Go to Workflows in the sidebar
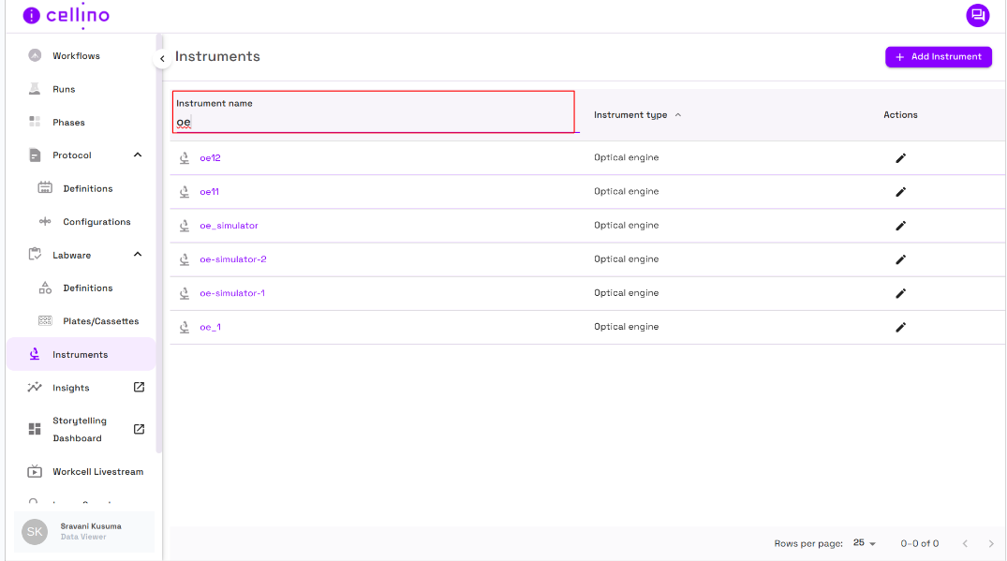The height and width of the screenshot is (561, 1007). pos(76,56)
